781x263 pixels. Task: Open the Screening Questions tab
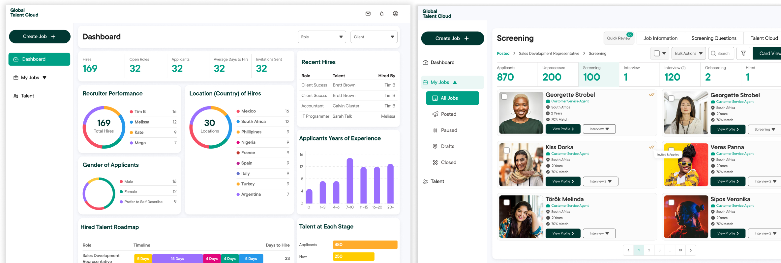pyautogui.click(x=714, y=38)
